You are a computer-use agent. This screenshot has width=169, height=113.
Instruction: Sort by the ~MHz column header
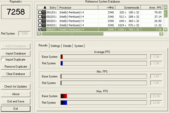(x=107, y=8)
